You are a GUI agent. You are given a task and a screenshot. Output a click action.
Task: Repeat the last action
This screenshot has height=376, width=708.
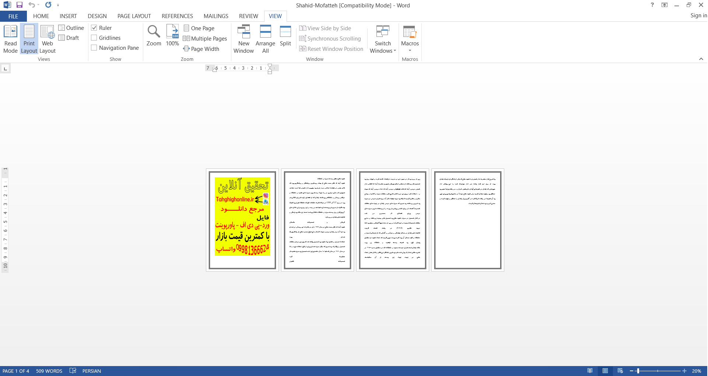click(48, 5)
